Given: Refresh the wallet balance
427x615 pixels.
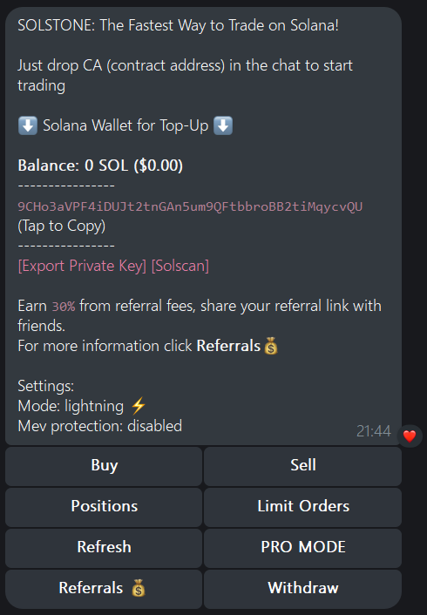Looking at the screenshot, I should (x=104, y=548).
